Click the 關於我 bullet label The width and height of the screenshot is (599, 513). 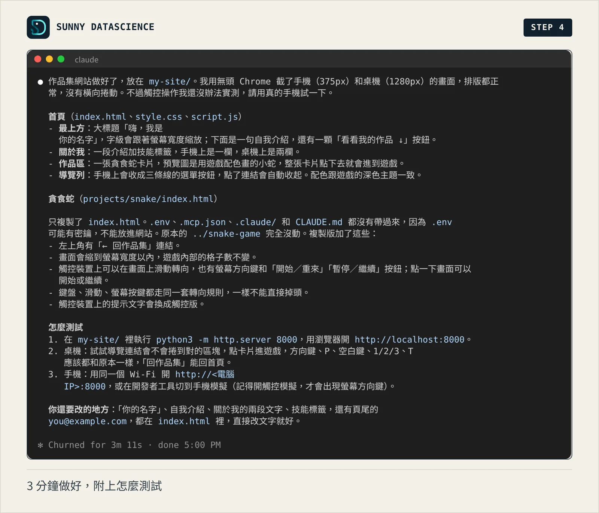(x=72, y=152)
